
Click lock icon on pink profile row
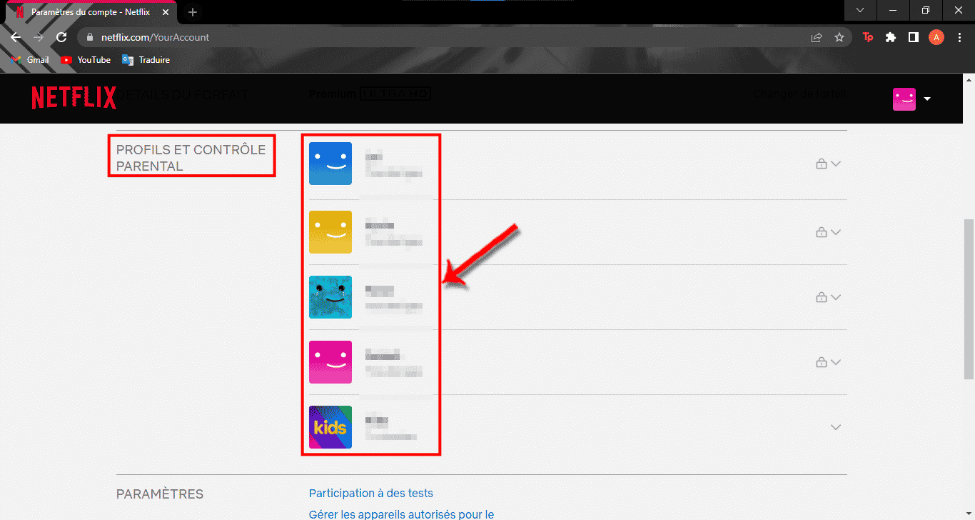tap(821, 362)
